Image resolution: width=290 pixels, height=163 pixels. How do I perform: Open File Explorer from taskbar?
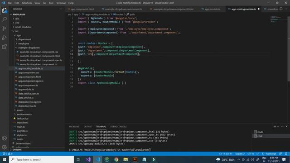[126, 159]
